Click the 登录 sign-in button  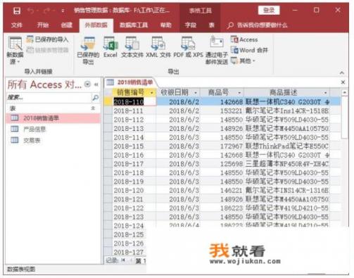point(269,10)
